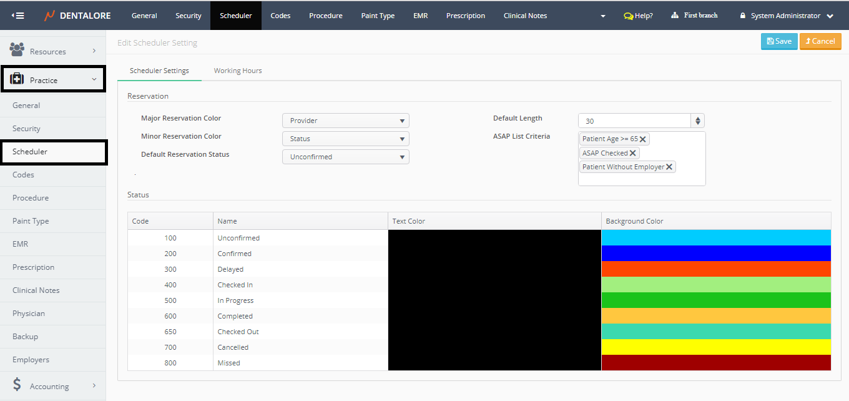Open the Default Reservation Status dropdown

[345, 157]
